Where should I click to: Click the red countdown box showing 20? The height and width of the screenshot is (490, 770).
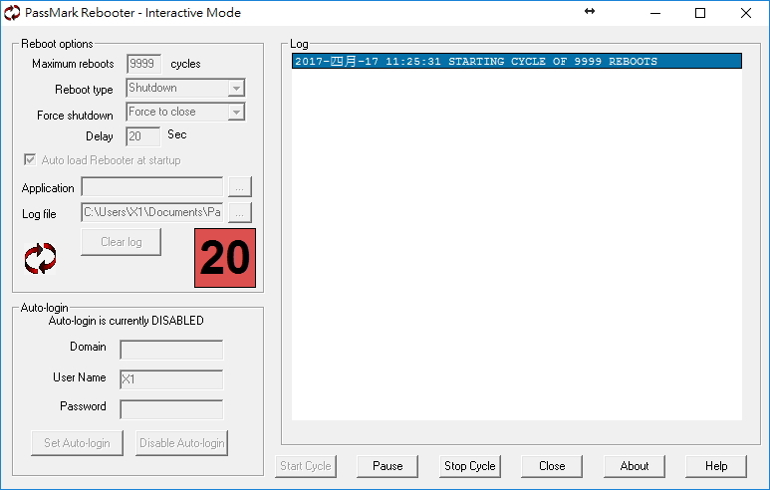click(x=225, y=258)
